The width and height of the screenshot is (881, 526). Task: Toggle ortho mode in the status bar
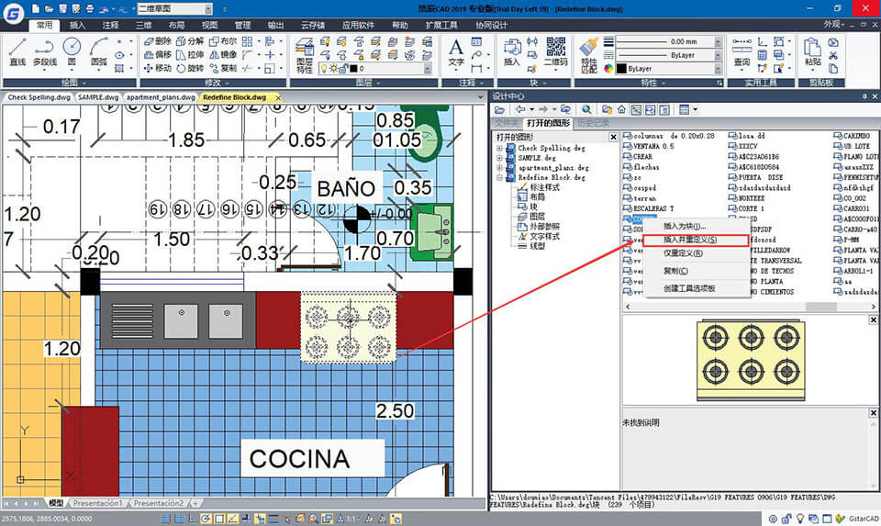pyautogui.click(x=193, y=519)
